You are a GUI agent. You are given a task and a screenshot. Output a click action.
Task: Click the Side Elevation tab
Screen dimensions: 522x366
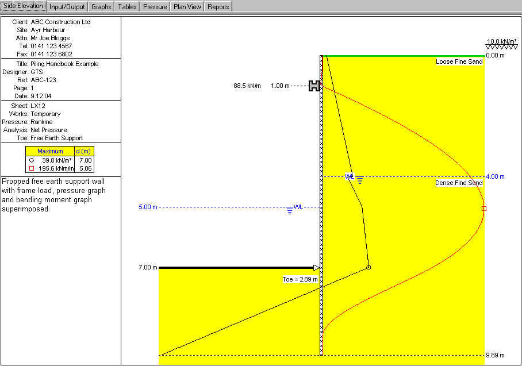(23, 6)
